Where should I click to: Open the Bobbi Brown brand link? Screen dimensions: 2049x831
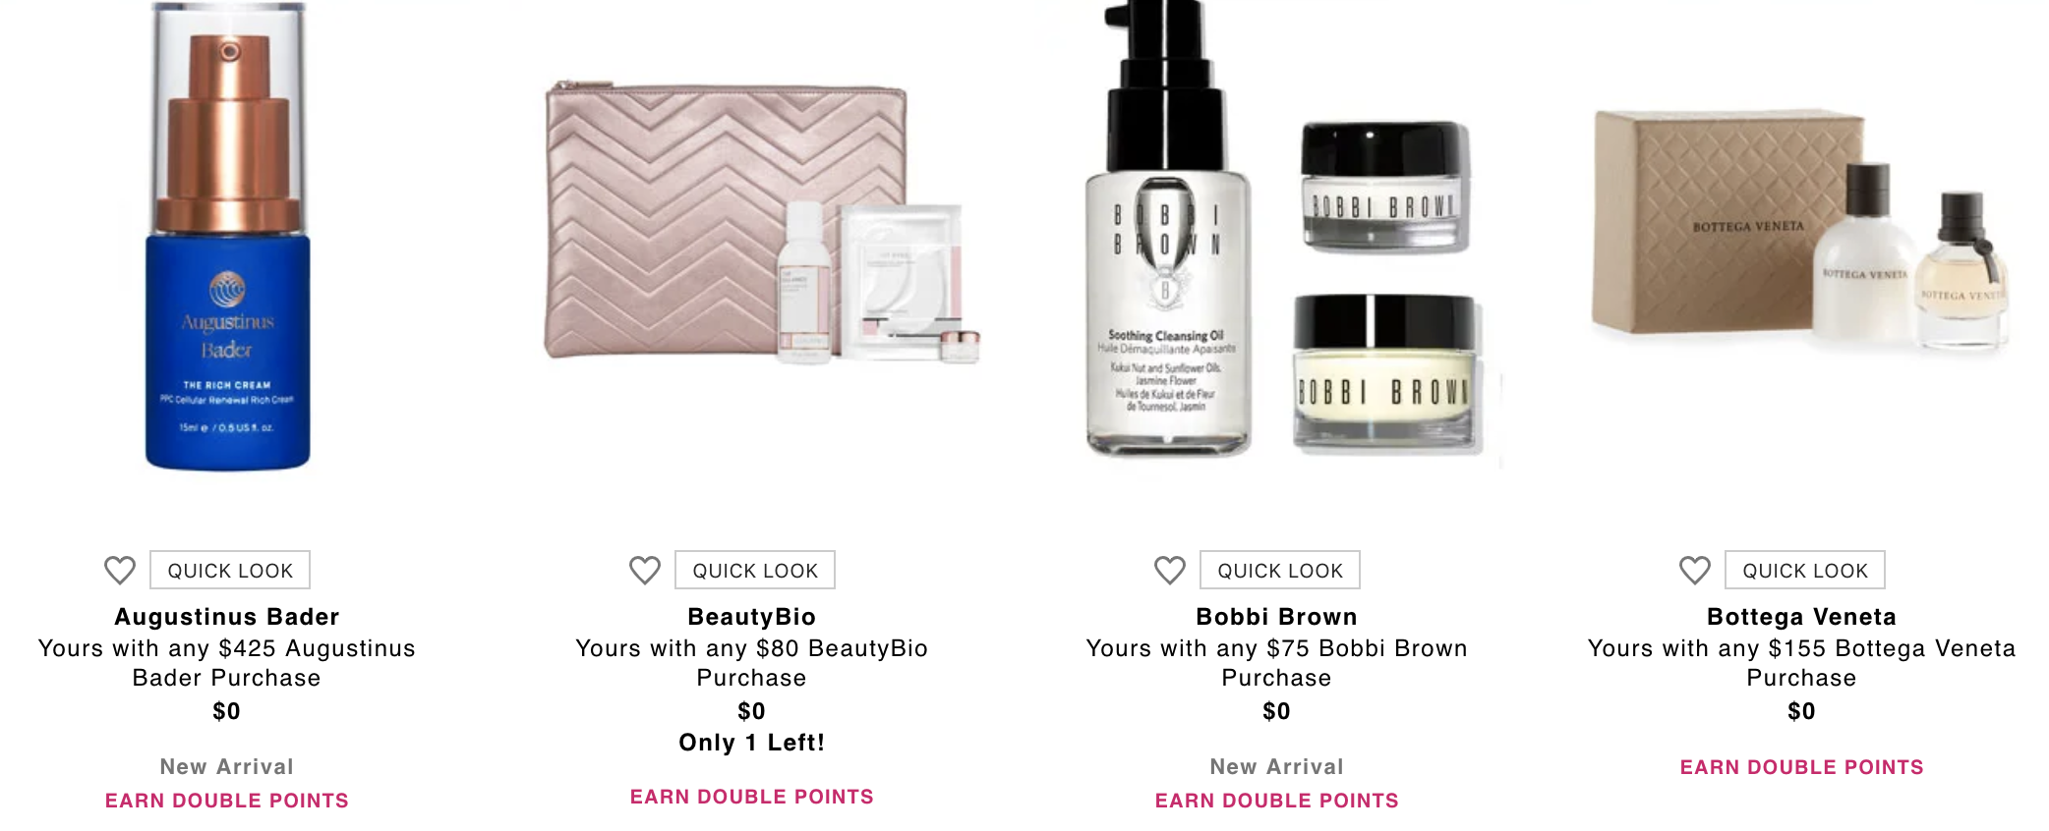click(1277, 617)
